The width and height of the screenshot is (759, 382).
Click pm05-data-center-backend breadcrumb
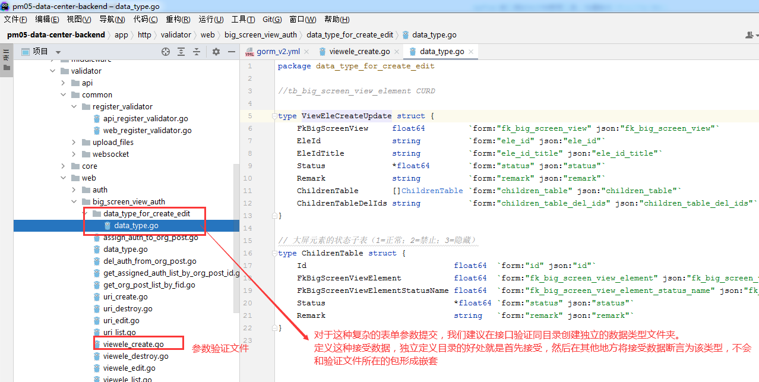click(56, 35)
